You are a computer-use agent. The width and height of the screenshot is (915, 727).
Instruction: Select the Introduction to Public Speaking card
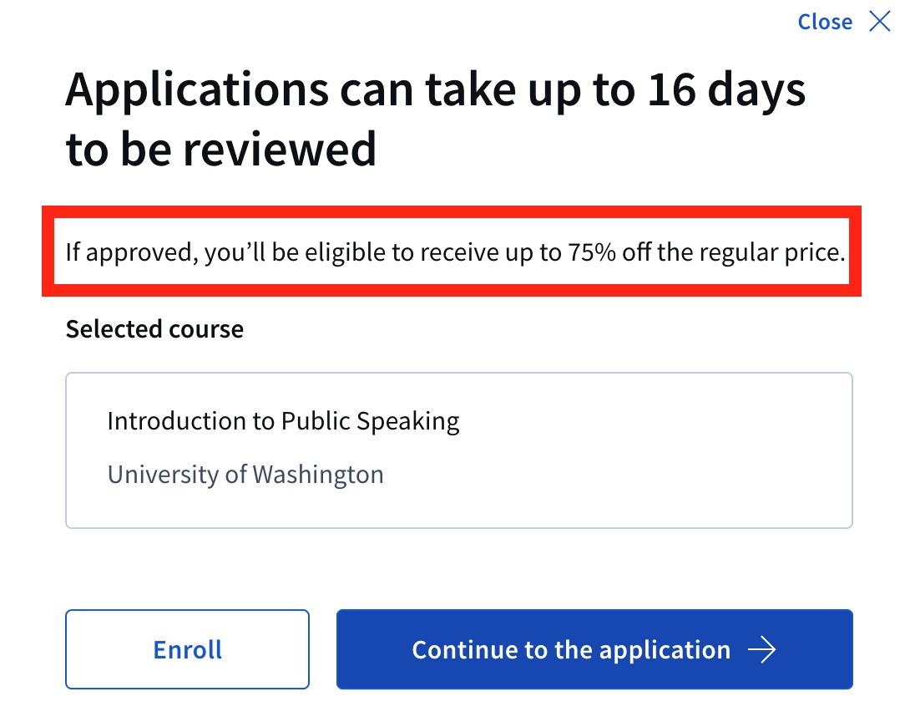coord(458,450)
